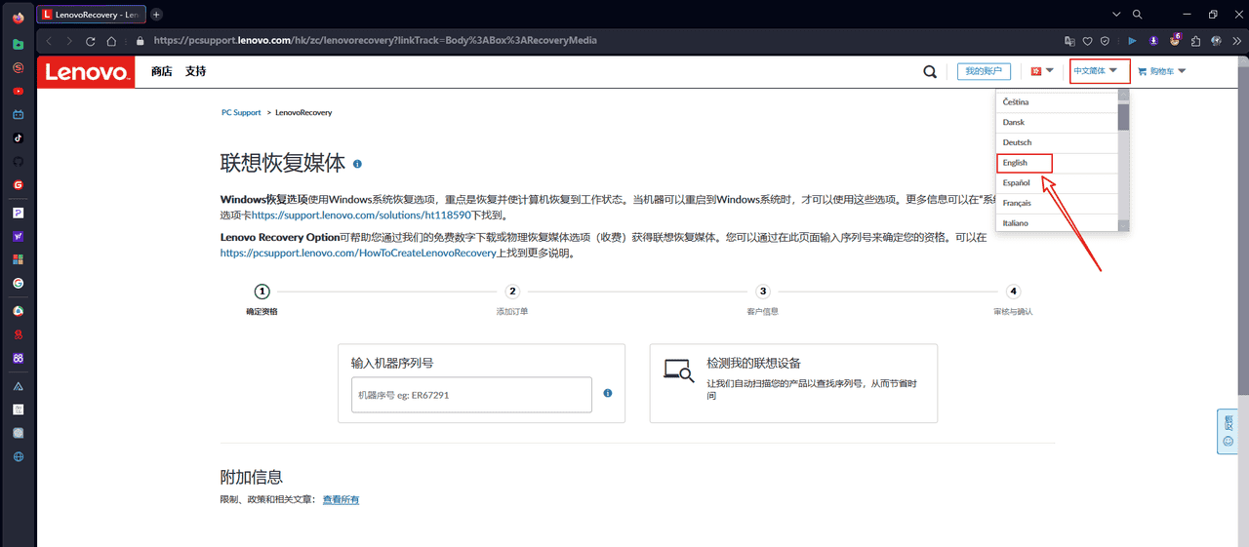Open the Microsoft four-squares sidebar shortcut
1249x547 pixels.
[19, 259]
